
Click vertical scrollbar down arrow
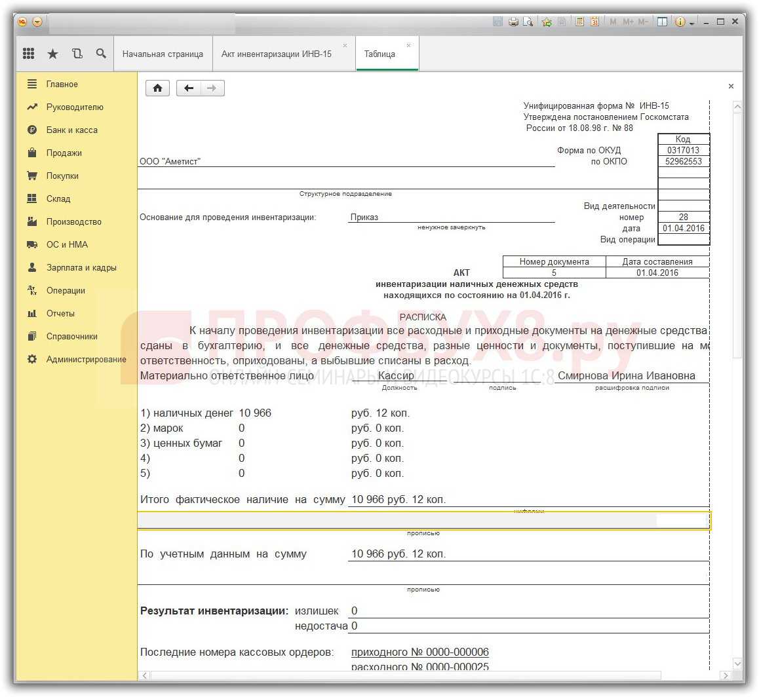pos(737,664)
